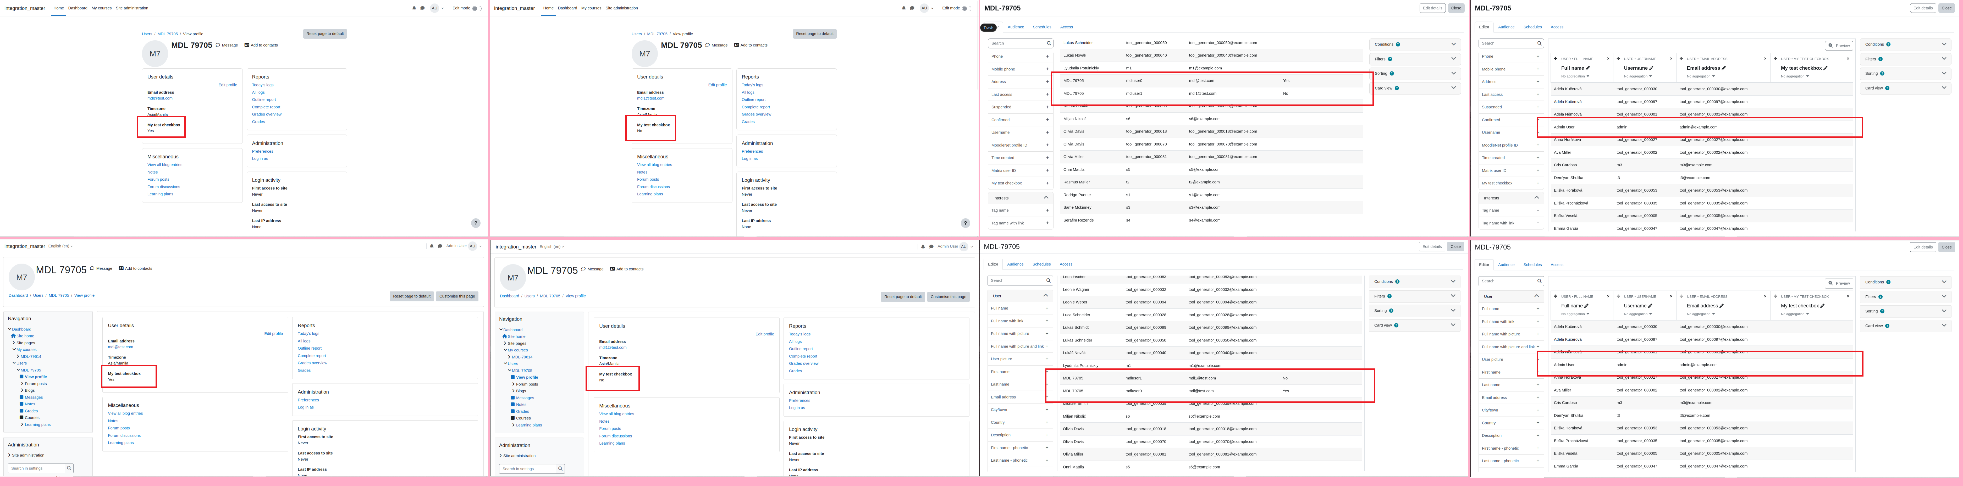This screenshot has height=486, width=1963.
Task: Click Full name column move handle, top-right report
Action: (x=1555, y=59)
